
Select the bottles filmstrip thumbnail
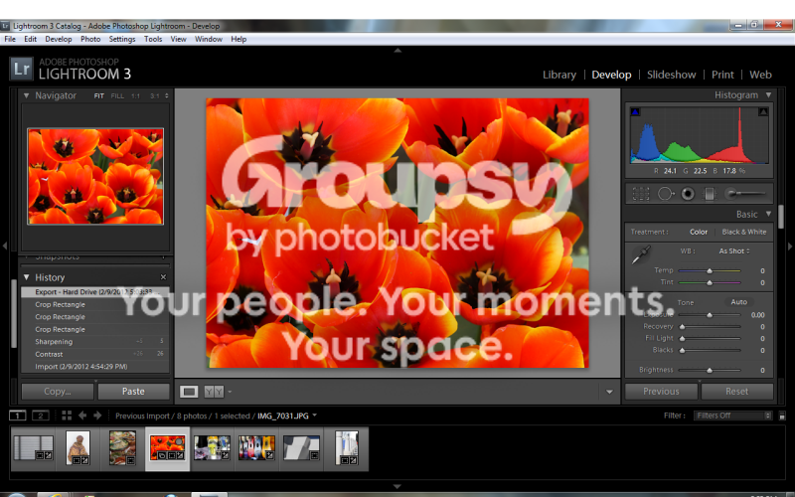pyautogui.click(x=256, y=448)
